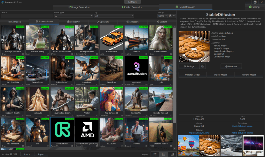Viewport: 265px width, 157px height.
Task: Select the A-Zovya Photoreal model card
Action: [13, 40]
